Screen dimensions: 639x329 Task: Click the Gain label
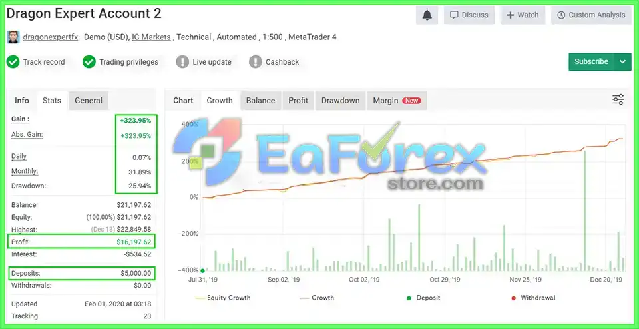21,119
